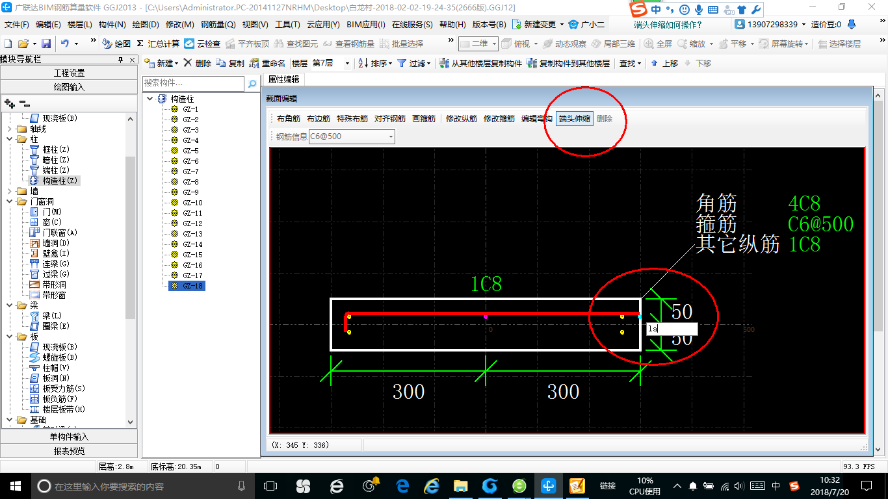The height and width of the screenshot is (499, 888).
Task: Choose 布边筋 edge rebar tool
Action: (x=319, y=119)
